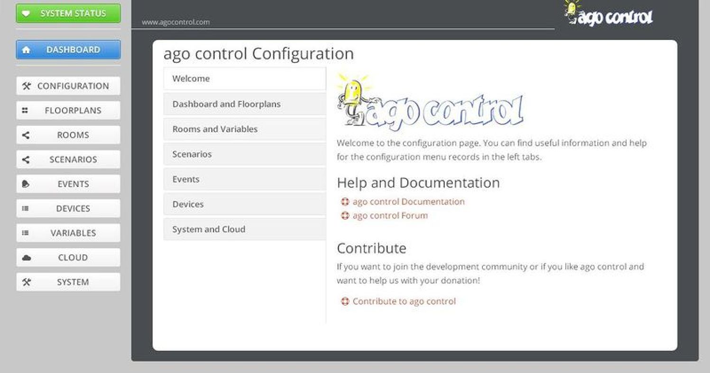Viewport: 710px width, 373px height.
Task: Click the home icon on Dashboard button
Action: (26, 50)
